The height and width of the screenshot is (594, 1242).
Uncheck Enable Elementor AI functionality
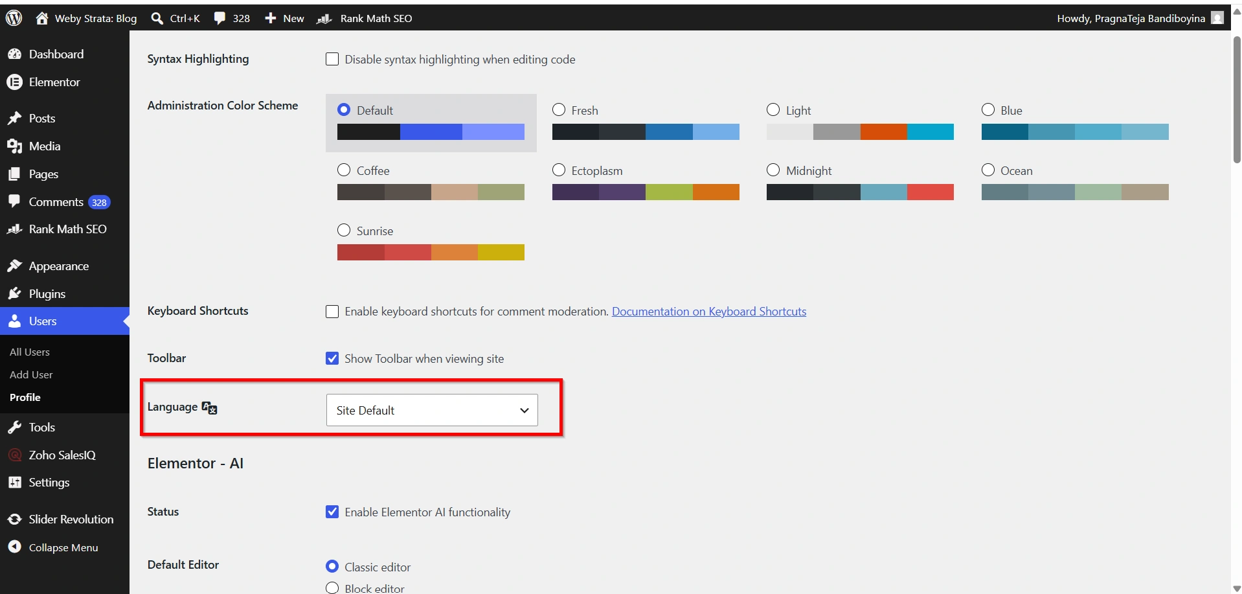pyautogui.click(x=332, y=512)
